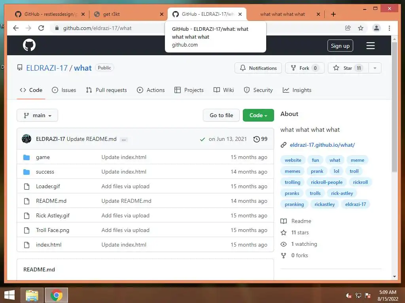The height and width of the screenshot is (303, 405).
Task: Click the Sign up button
Action: (340, 46)
